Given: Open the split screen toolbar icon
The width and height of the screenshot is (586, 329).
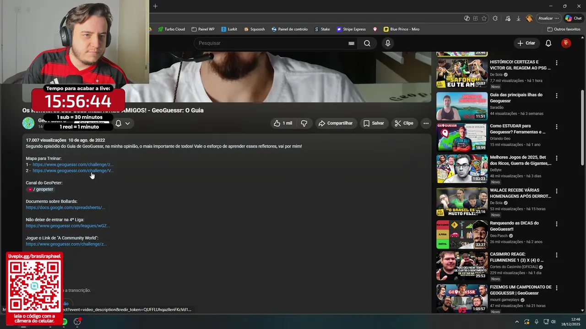Looking at the screenshot, I should tap(476, 18).
